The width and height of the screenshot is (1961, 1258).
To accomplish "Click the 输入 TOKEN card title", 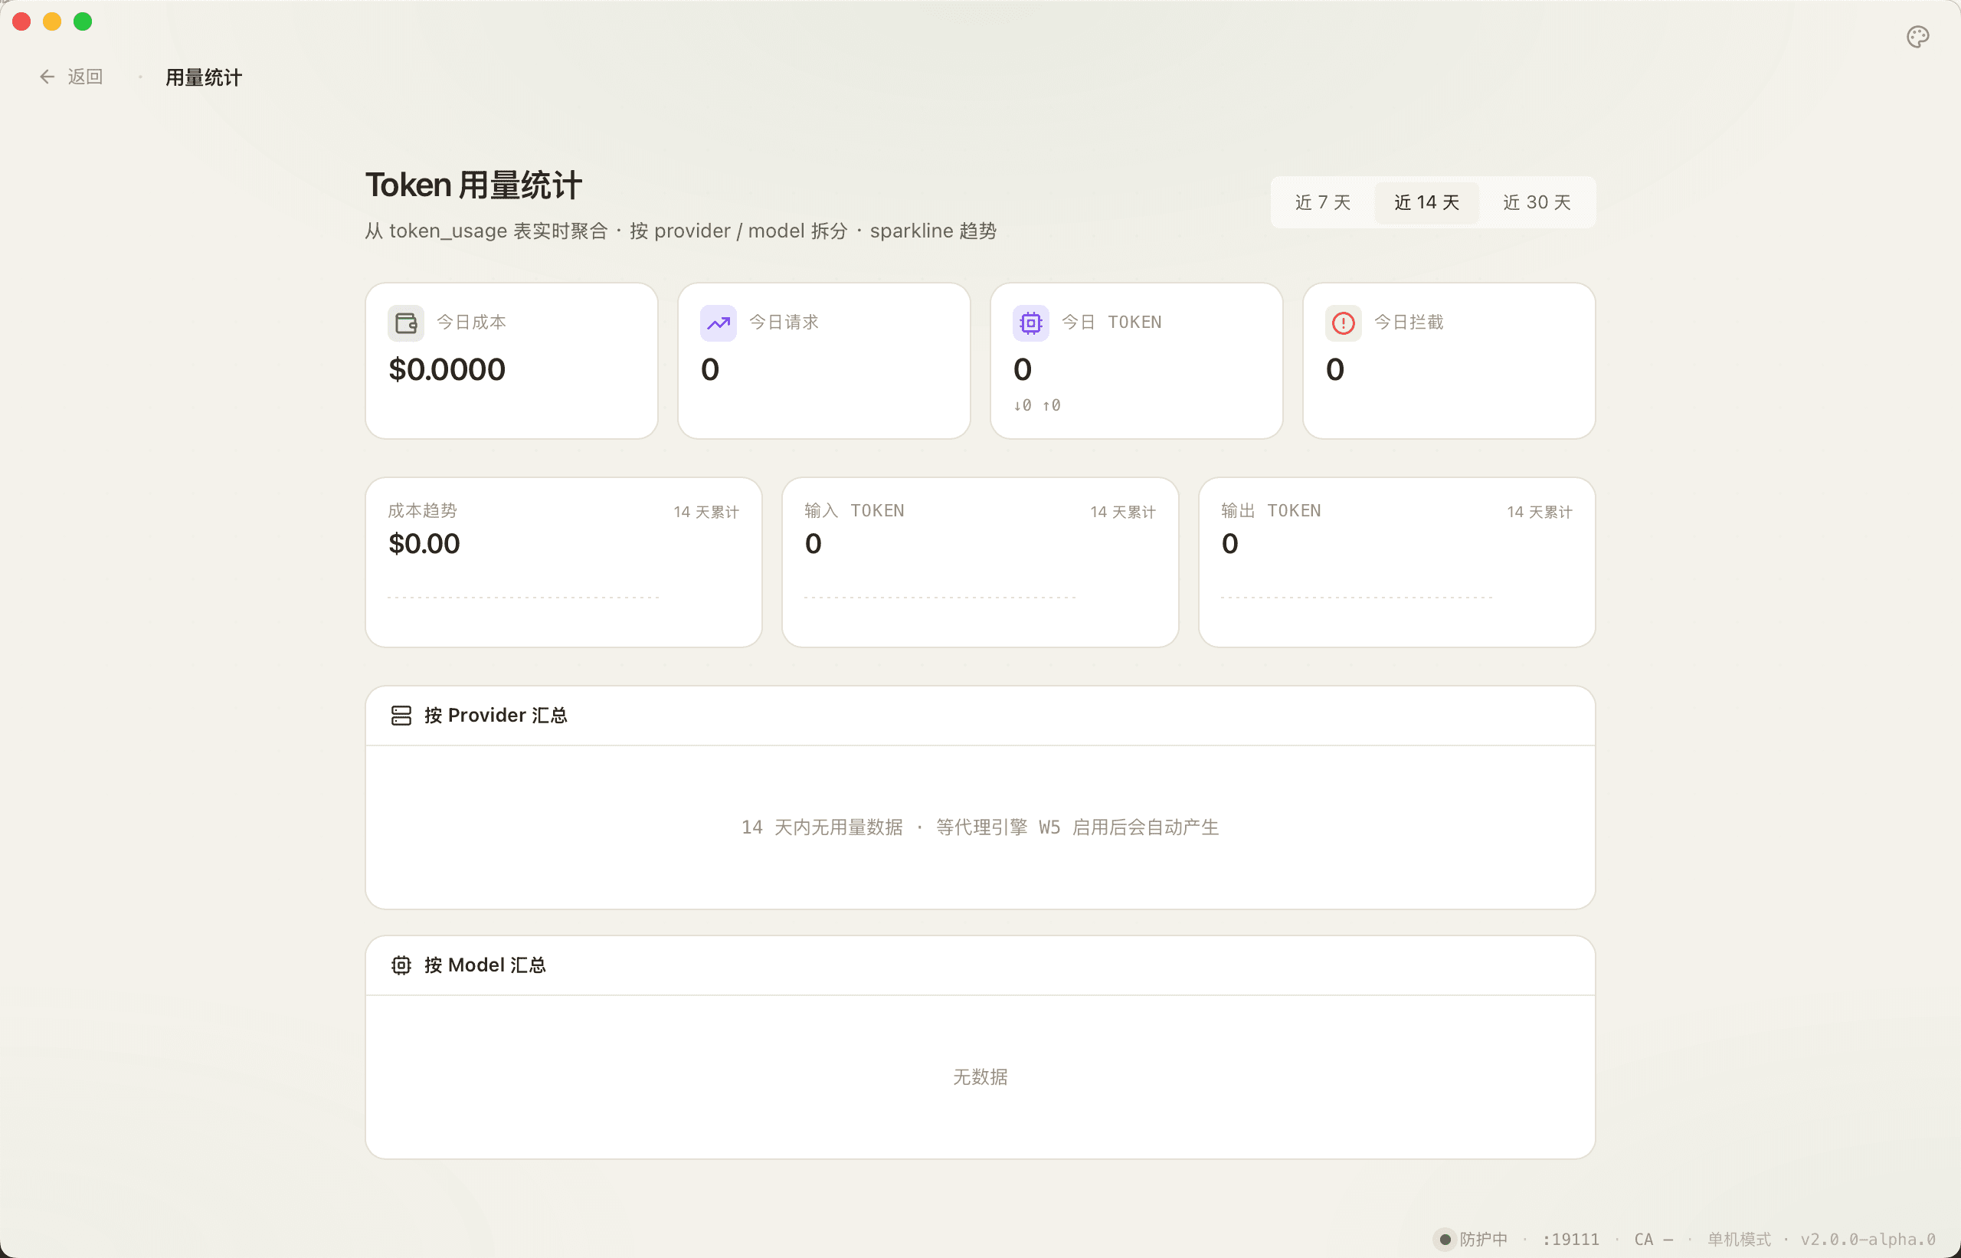I will (854, 510).
